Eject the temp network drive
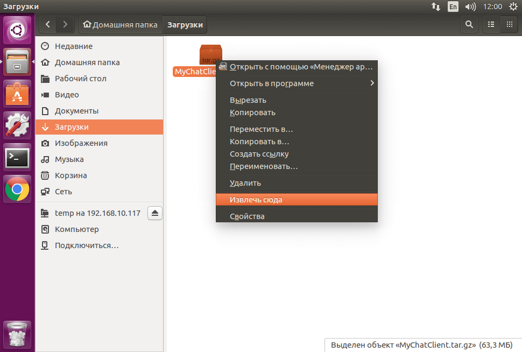Screen dimensions: 522x352 click(x=155, y=213)
